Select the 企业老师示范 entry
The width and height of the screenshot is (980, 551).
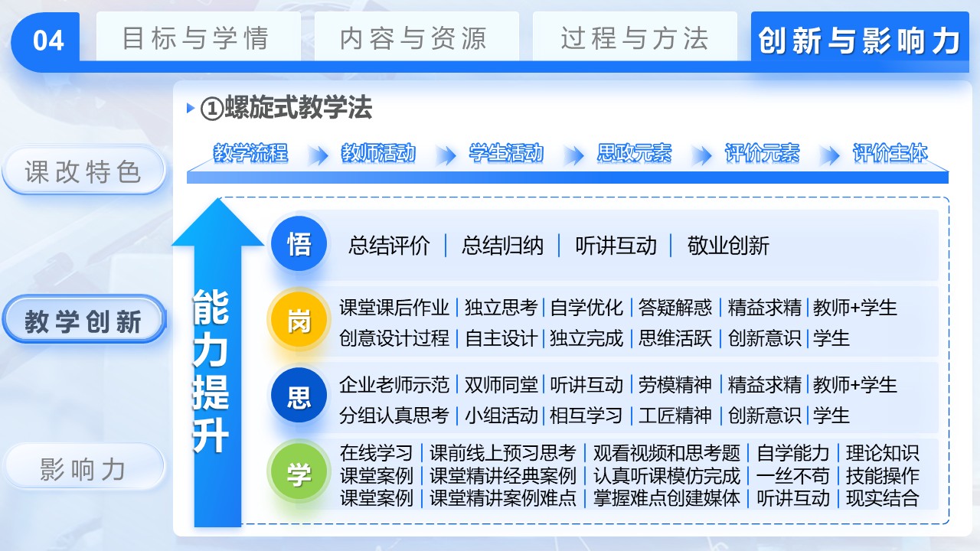(394, 384)
